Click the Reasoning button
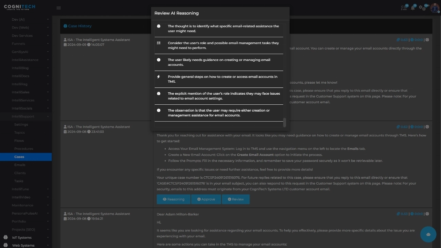The width and height of the screenshot is (441, 248). 173,199
